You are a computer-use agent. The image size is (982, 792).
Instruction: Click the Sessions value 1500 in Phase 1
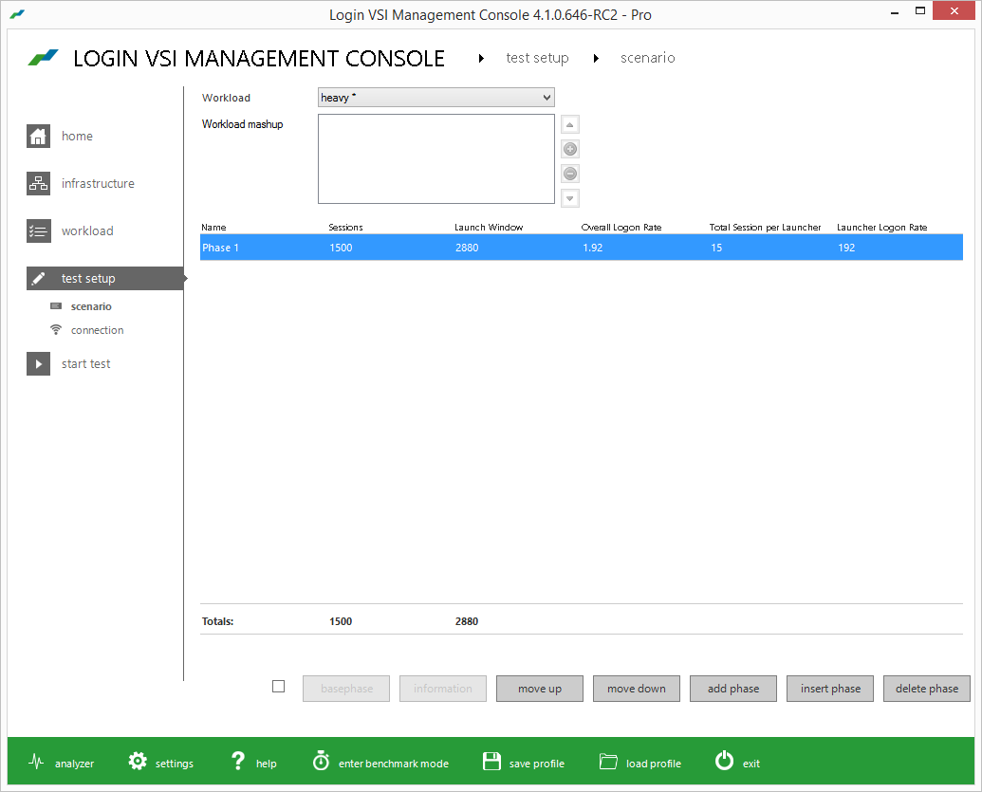pyautogui.click(x=341, y=248)
